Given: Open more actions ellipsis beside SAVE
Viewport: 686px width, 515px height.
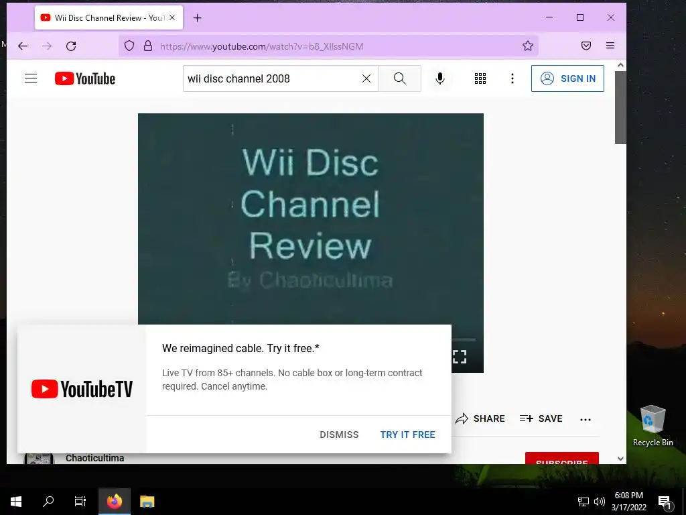Looking at the screenshot, I should (586, 420).
